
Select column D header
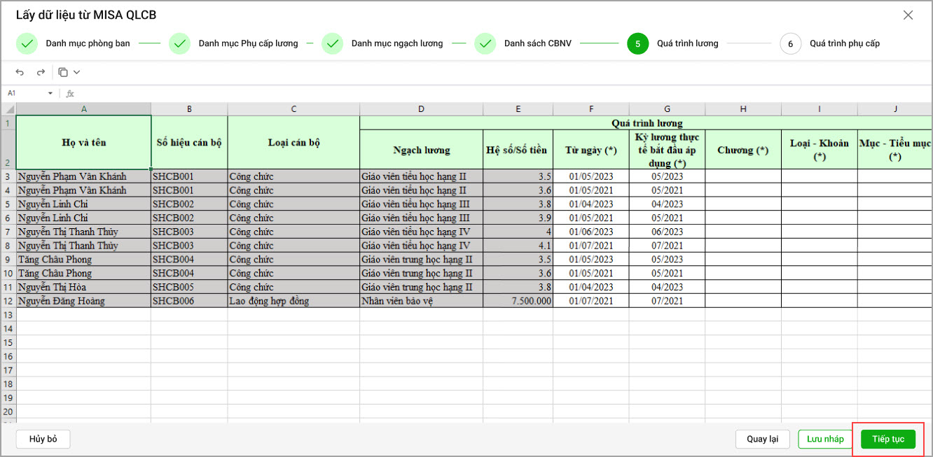click(421, 108)
